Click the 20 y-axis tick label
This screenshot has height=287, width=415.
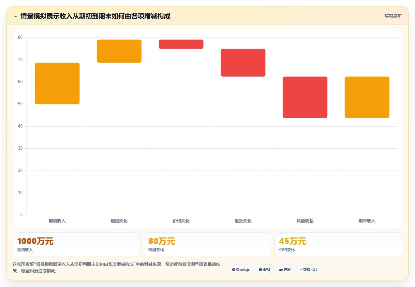tap(20, 171)
